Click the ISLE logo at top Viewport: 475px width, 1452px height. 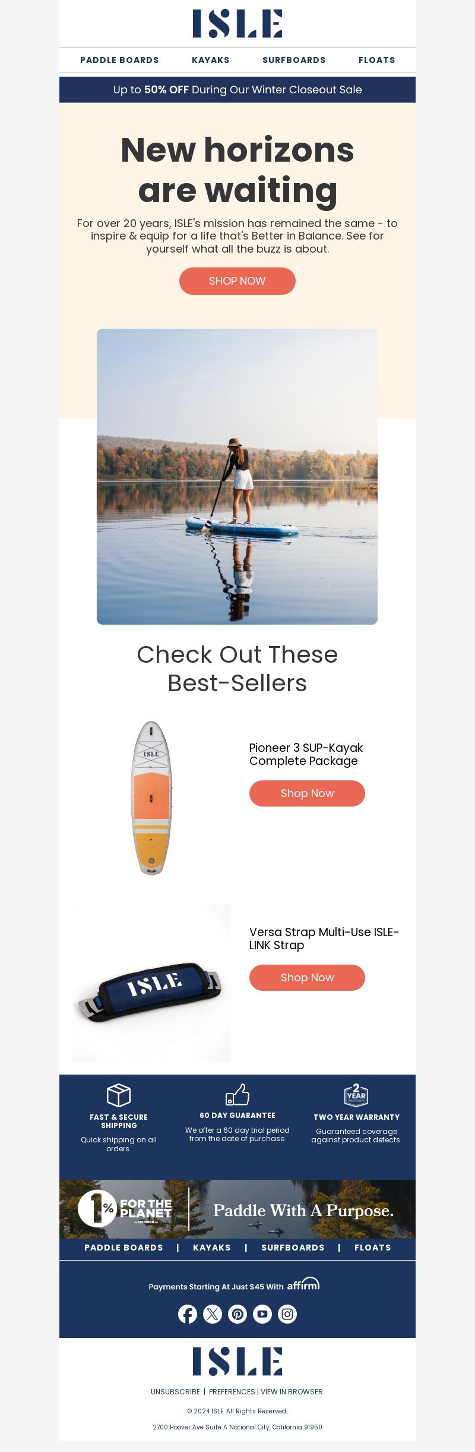coord(237,24)
